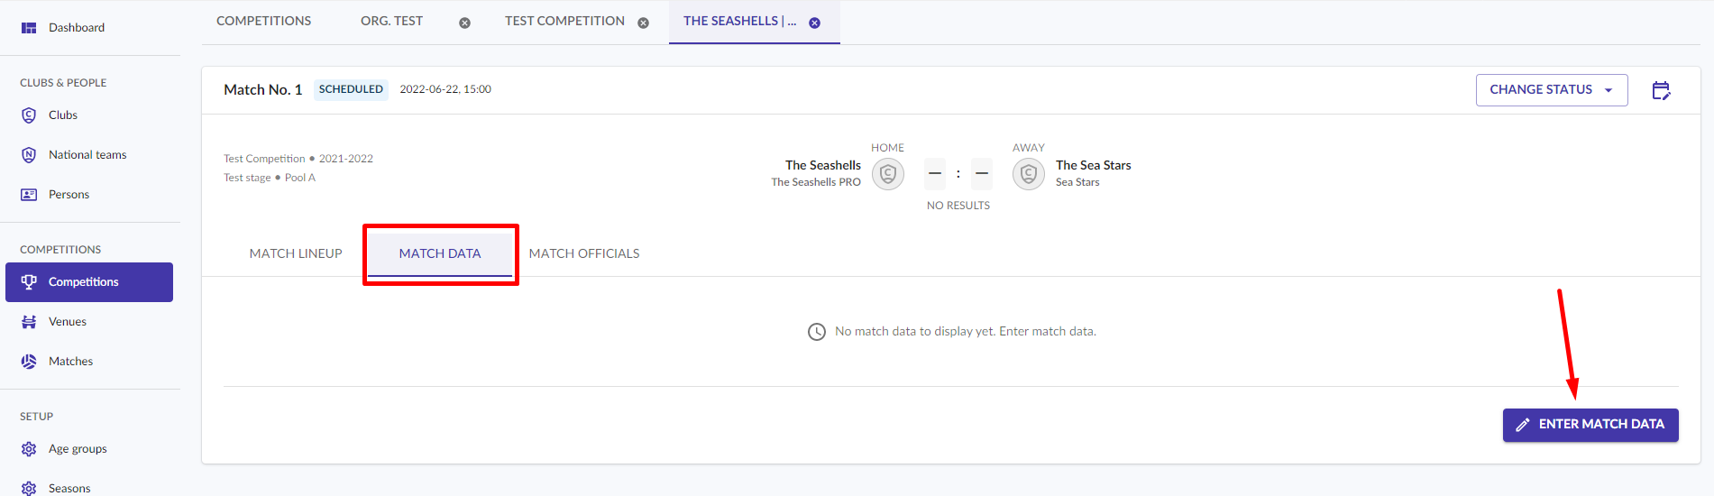Click The Sea Stars away team crest

(1029, 173)
